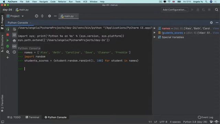Toggle soft-wrap in console toolbar
The image size is (220, 124).
pos(14,29)
